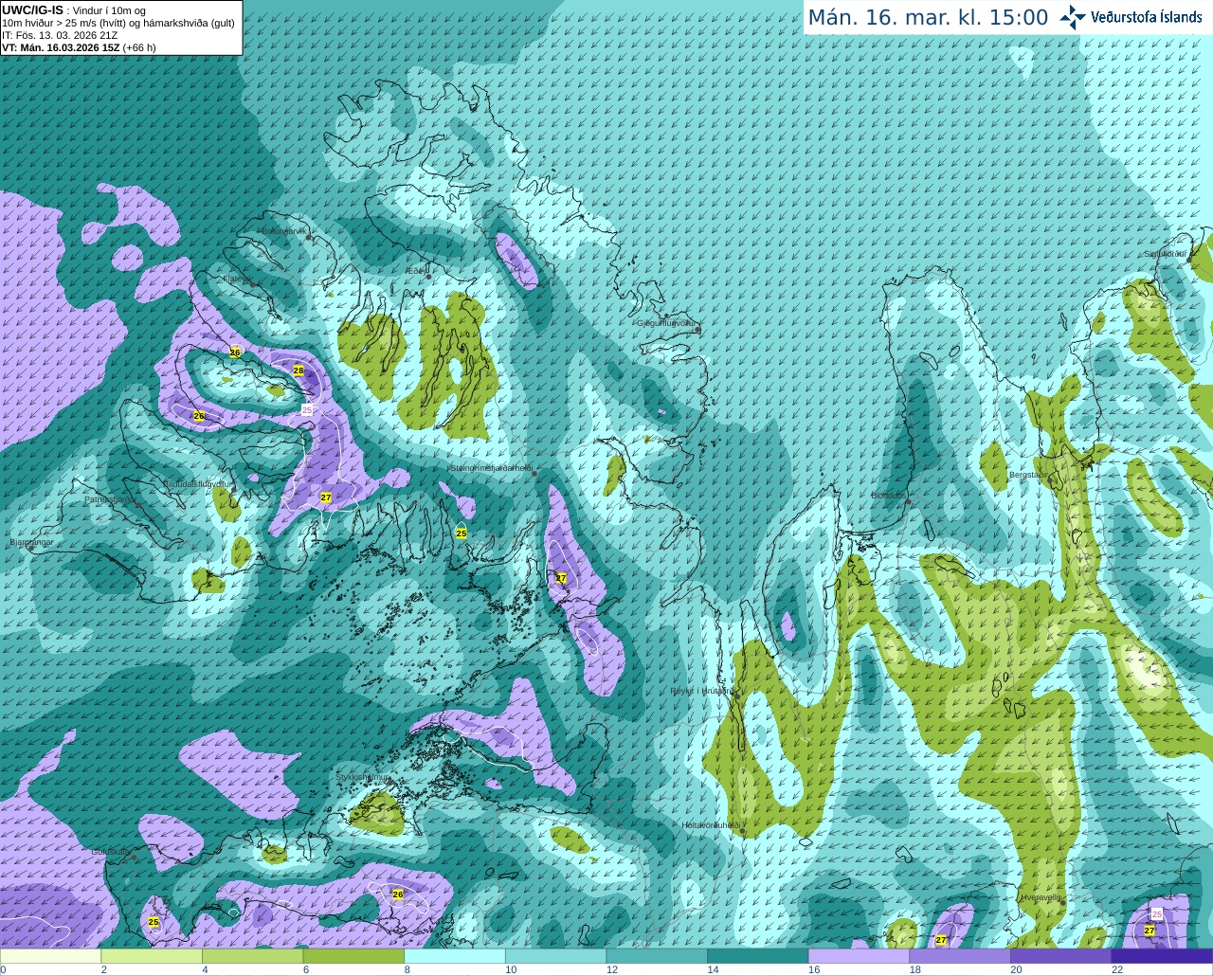
Task: Click the 'Mán. 16. mar. kl. 15:00' timestamp
Action: tap(928, 18)
